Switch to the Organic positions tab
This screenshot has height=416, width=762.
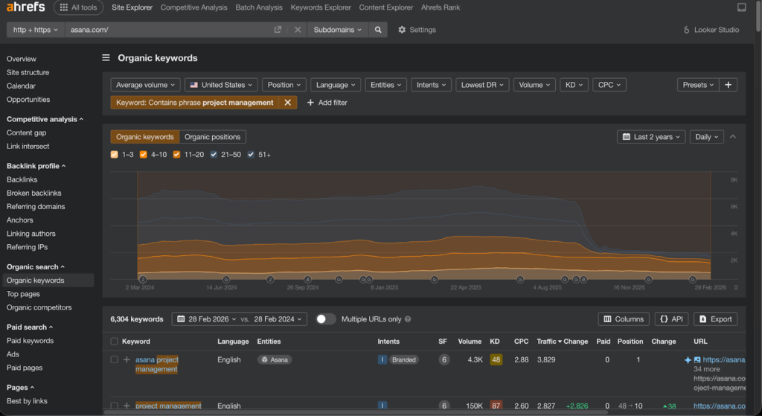[212, 137]
